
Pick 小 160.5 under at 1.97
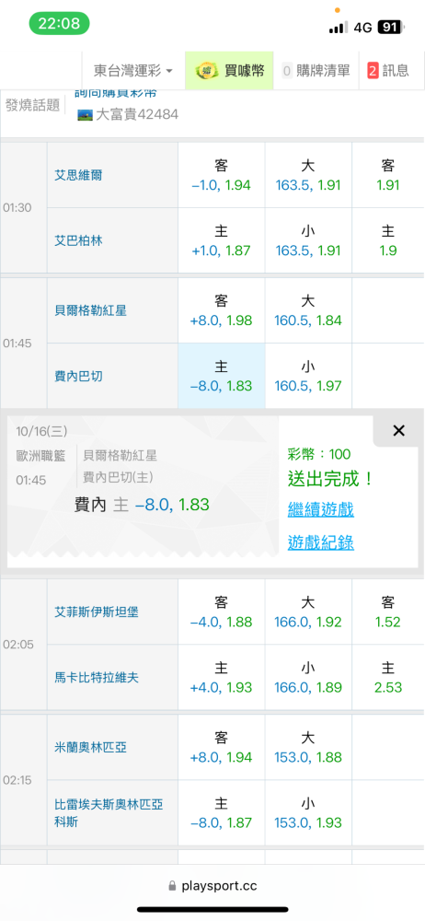[x=308, y=376]
